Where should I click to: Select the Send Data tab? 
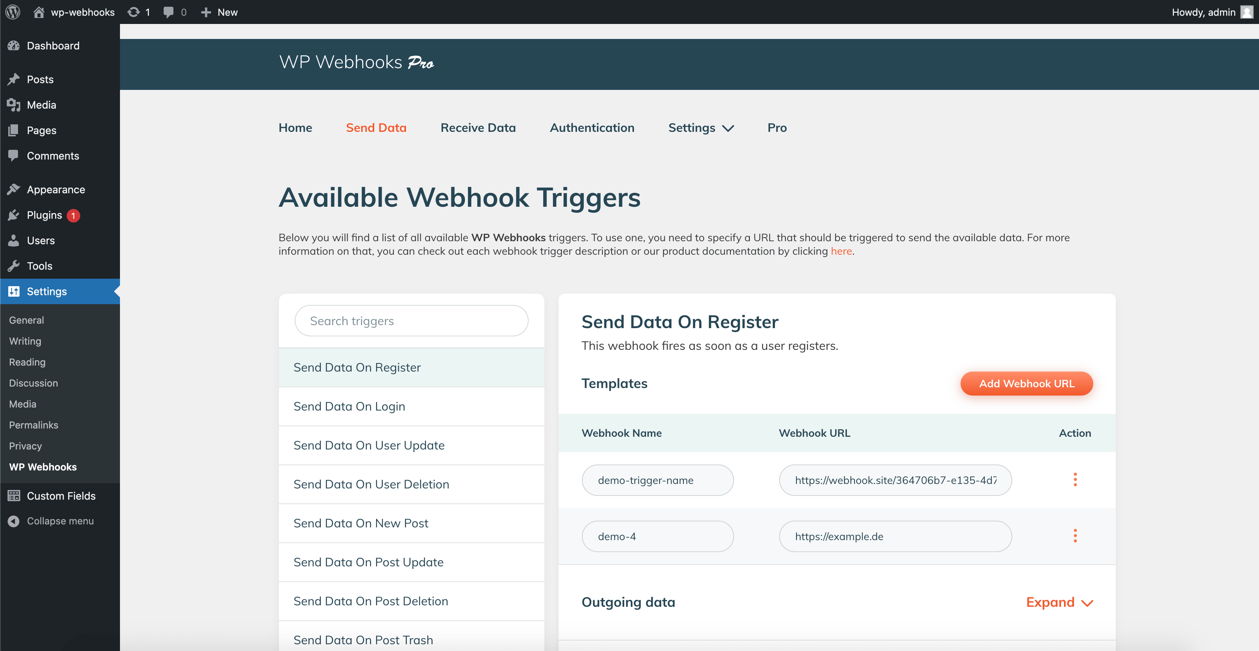click(x=376, y=127)
